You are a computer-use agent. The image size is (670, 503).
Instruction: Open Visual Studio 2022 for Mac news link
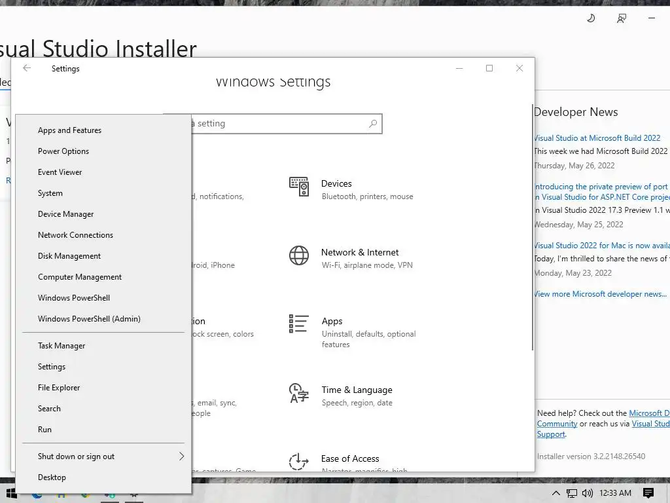[x=602, y=246]
